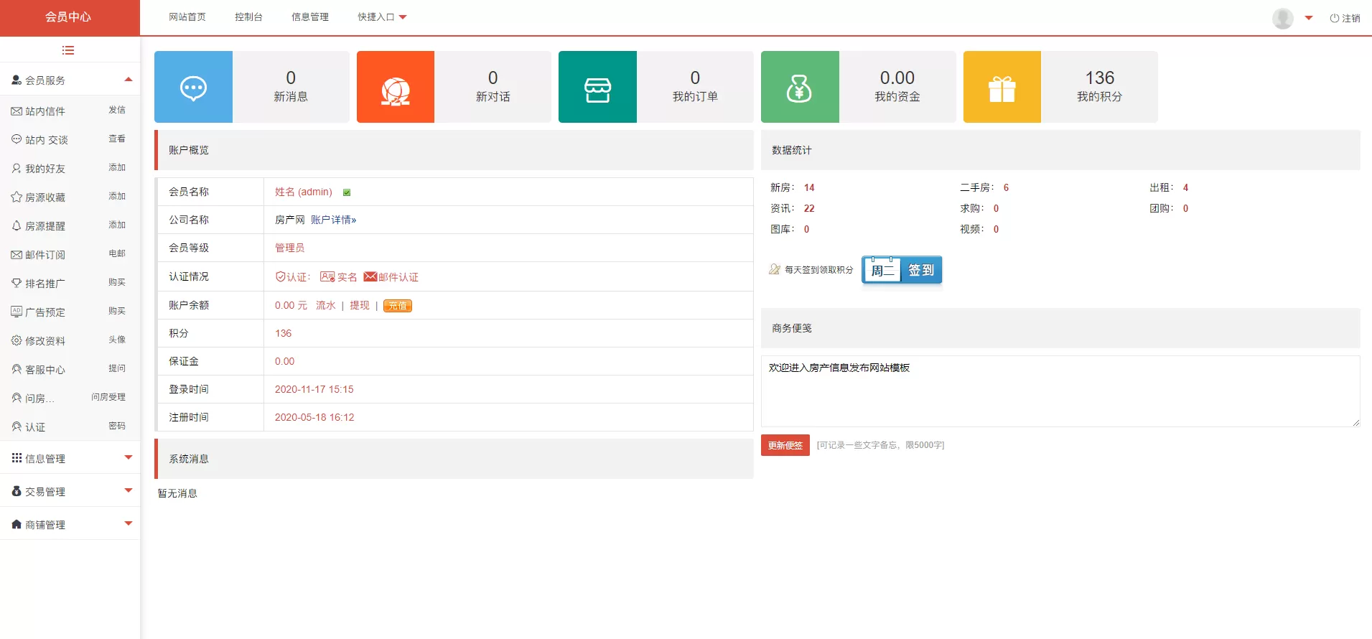Open the 快捷入口 dropdown menu
The image size is (1372, 639).
pyautogui.click(x=382, y=17)
